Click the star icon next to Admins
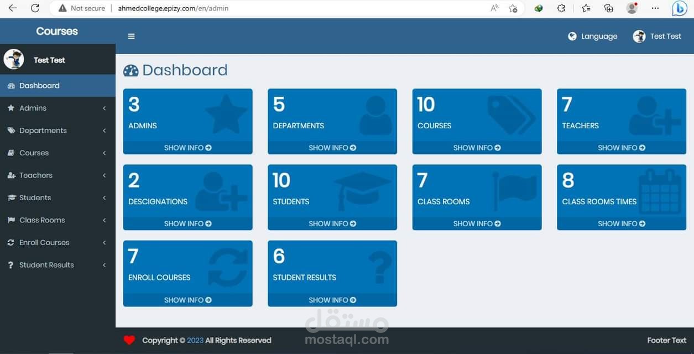The height and width of the screenshot is (354, 694). [11, 108]
